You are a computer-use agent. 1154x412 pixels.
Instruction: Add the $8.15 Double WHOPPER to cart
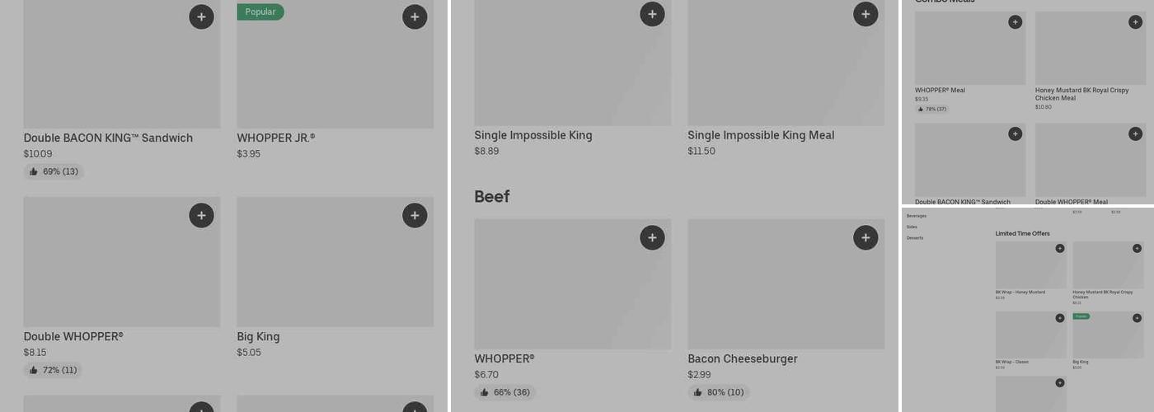(201, 216)
